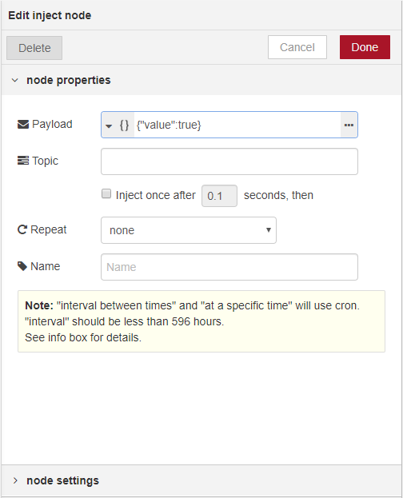Click the JSON curly braces type icon
403x498 pixels.
point(124,125)
